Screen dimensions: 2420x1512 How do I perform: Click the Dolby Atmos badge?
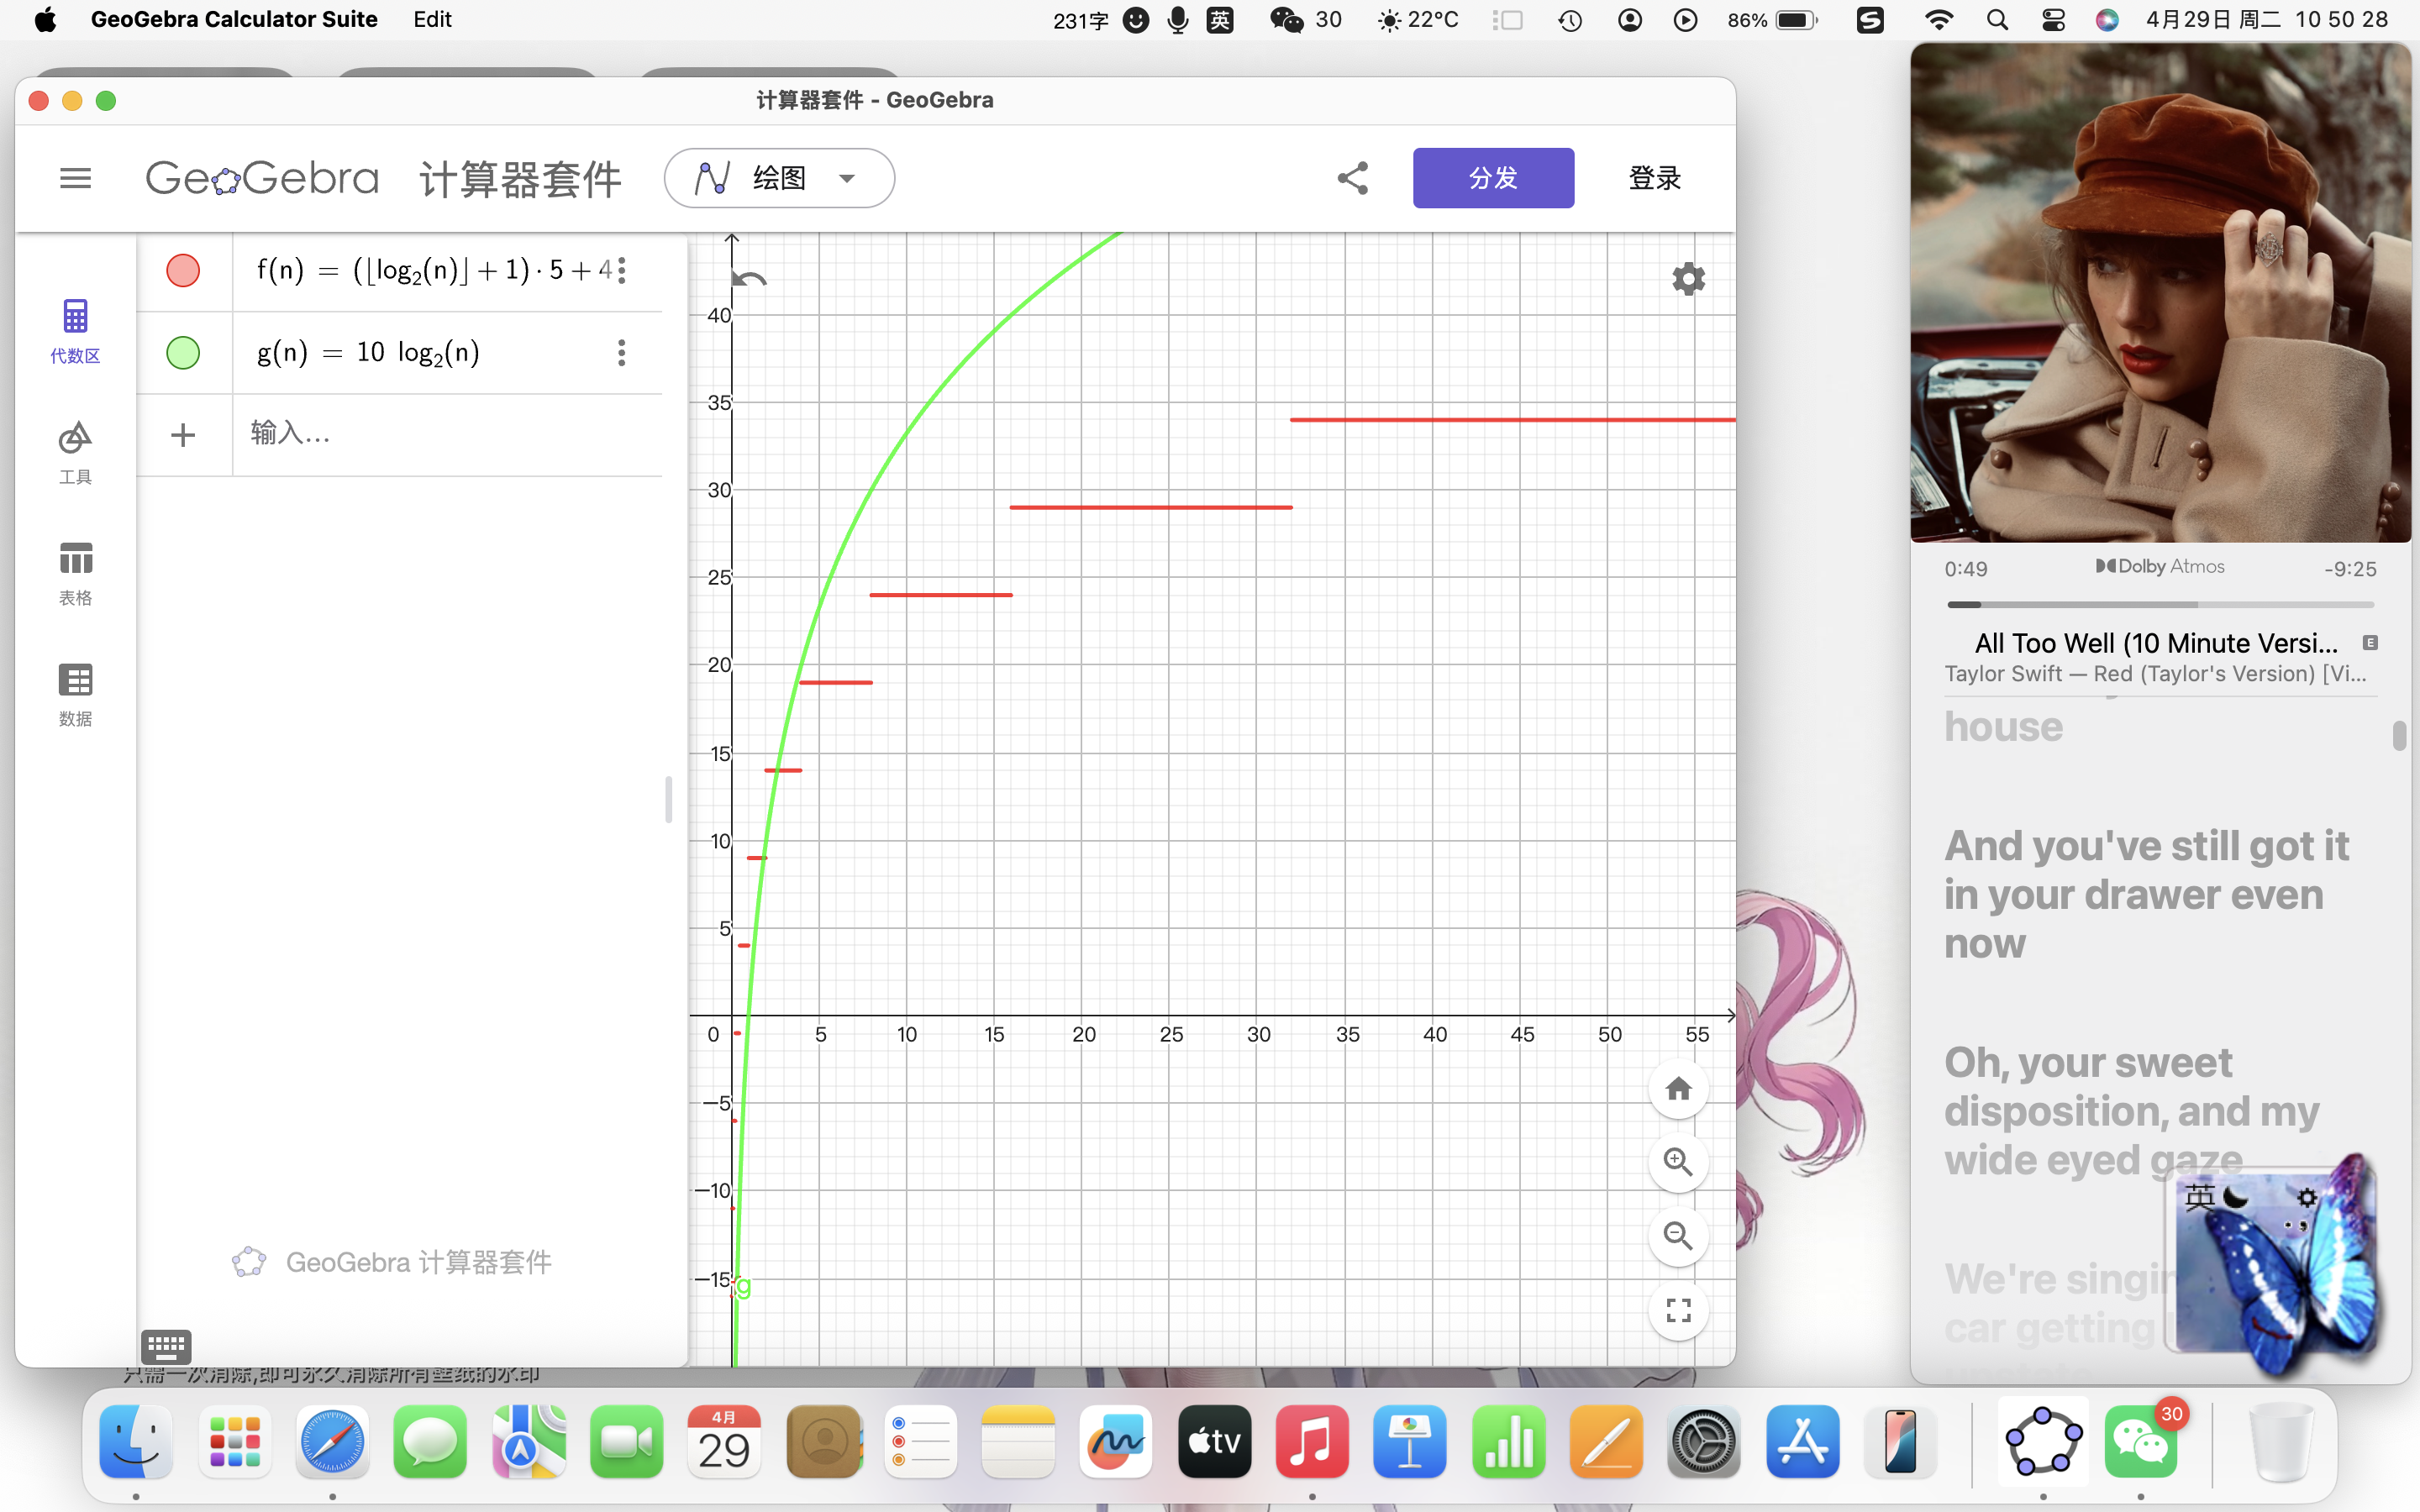pyautogui.click(x=2160, y=566)
